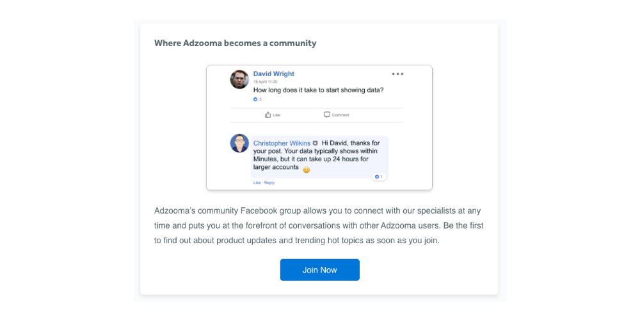Click the Like link under the reply
Image resolution: width=640 pixels, height=320 pixels.
point(257,183)
